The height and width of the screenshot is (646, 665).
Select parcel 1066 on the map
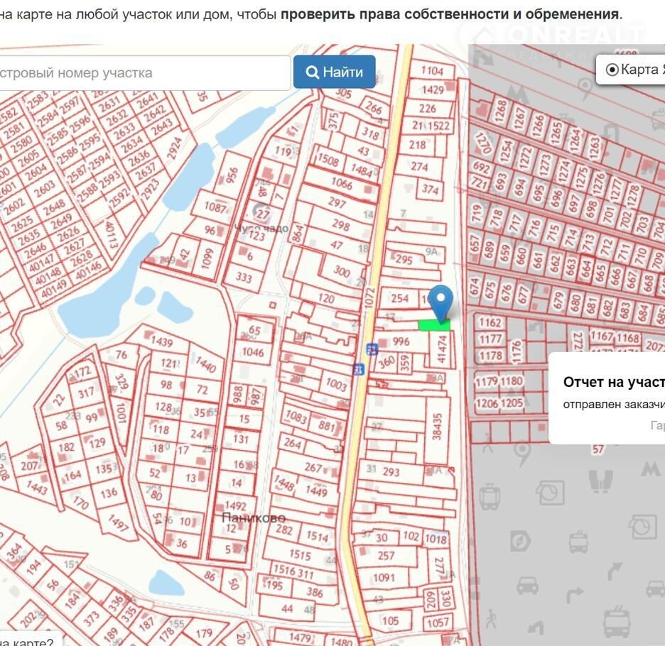coord(341,185)
